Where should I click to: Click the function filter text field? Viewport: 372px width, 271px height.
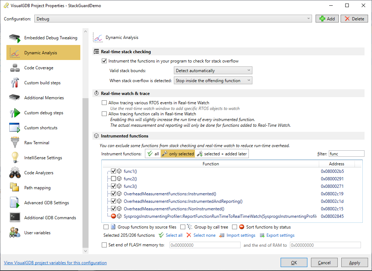click(346, 154)
